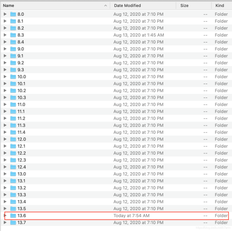The width and height of the screenshot is (232, 231).
Task: Click the 9.1 folder icon
Action: (13, 56)
